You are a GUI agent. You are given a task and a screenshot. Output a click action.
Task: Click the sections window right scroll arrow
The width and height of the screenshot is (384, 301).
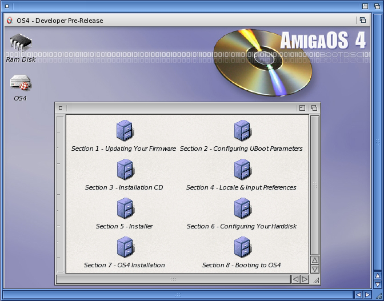[305, 279]
